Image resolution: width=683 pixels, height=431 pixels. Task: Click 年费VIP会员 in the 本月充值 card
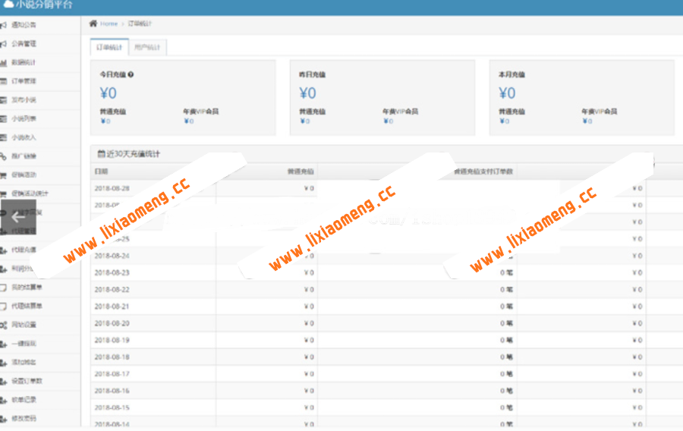tap(600, 112)
